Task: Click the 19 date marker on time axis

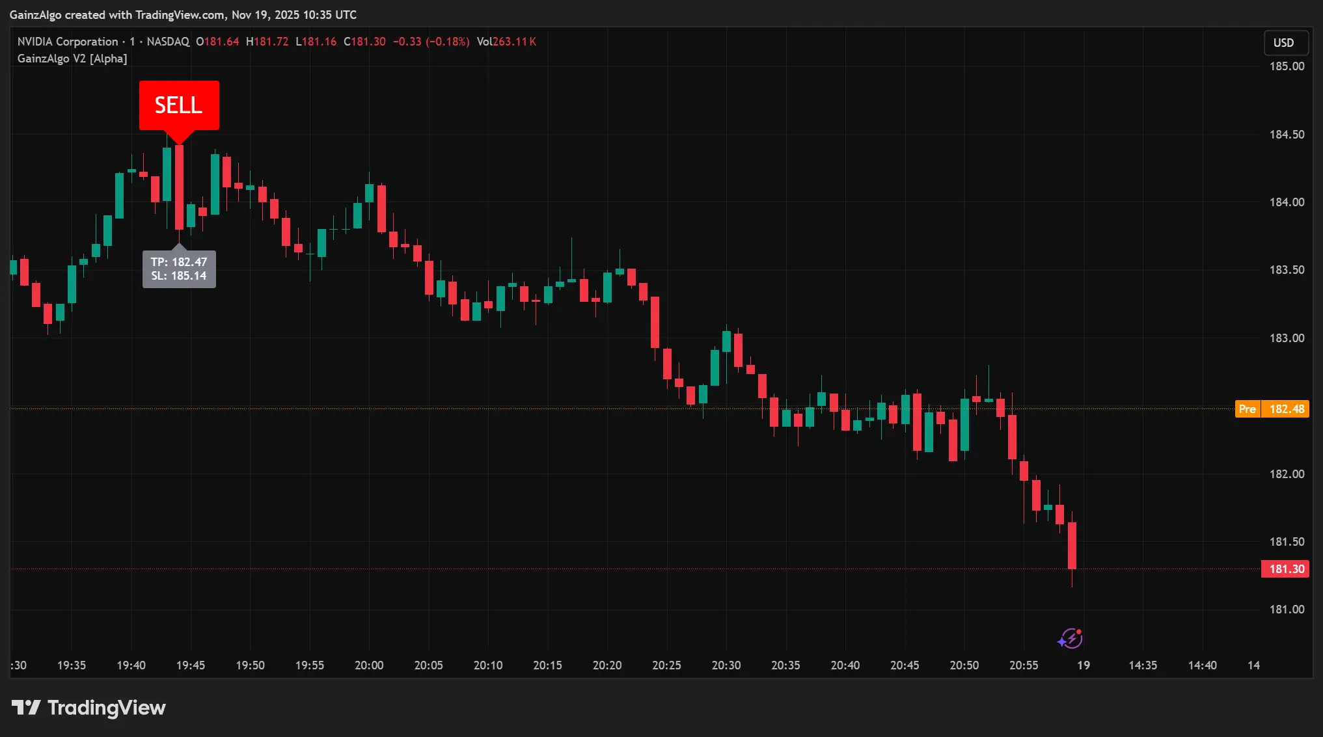Action: pyautogui.click(x=1084, y=665)
